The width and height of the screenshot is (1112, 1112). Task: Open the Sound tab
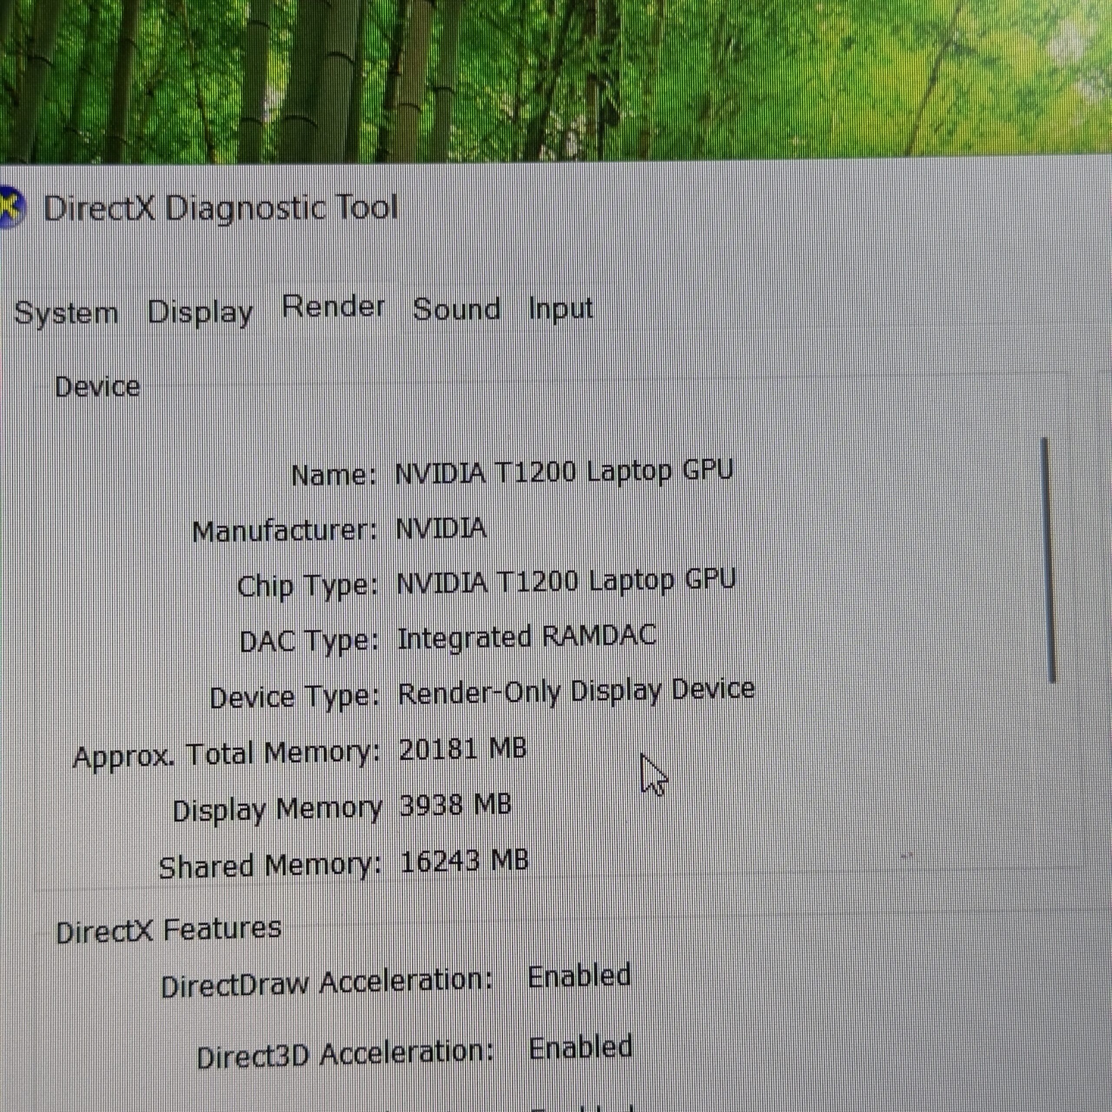point(457,310)
